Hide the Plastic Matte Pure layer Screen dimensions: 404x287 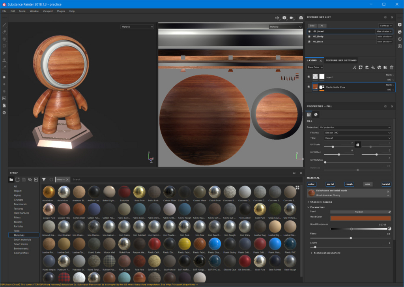[x=309, y=86]
